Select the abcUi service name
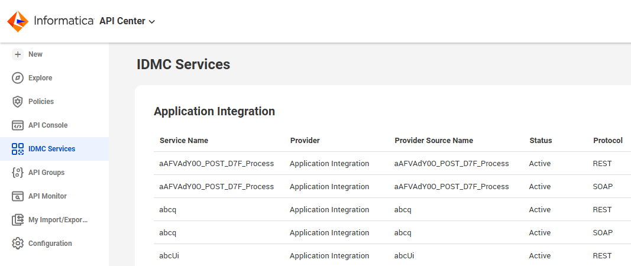631x266 pixels. click(169, 256)
